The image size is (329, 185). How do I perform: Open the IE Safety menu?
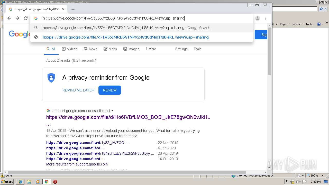297,24
